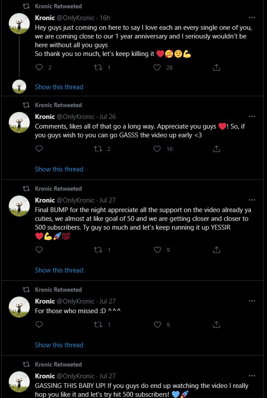Reply to the Jul 26 tweet

click(39, 149)
